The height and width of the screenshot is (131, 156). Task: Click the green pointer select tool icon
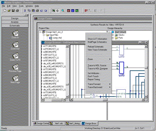point(53,11)
